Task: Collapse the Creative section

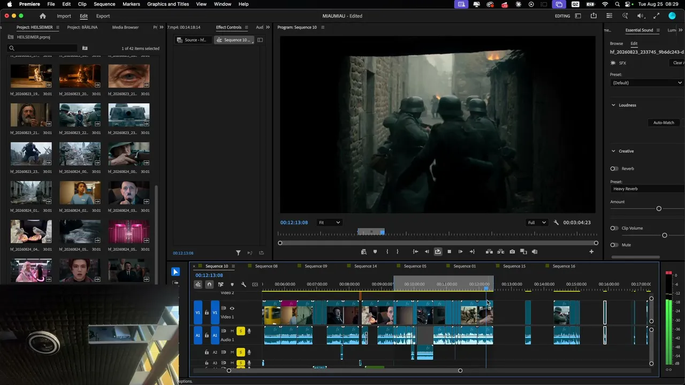Action: click(613, 151)
